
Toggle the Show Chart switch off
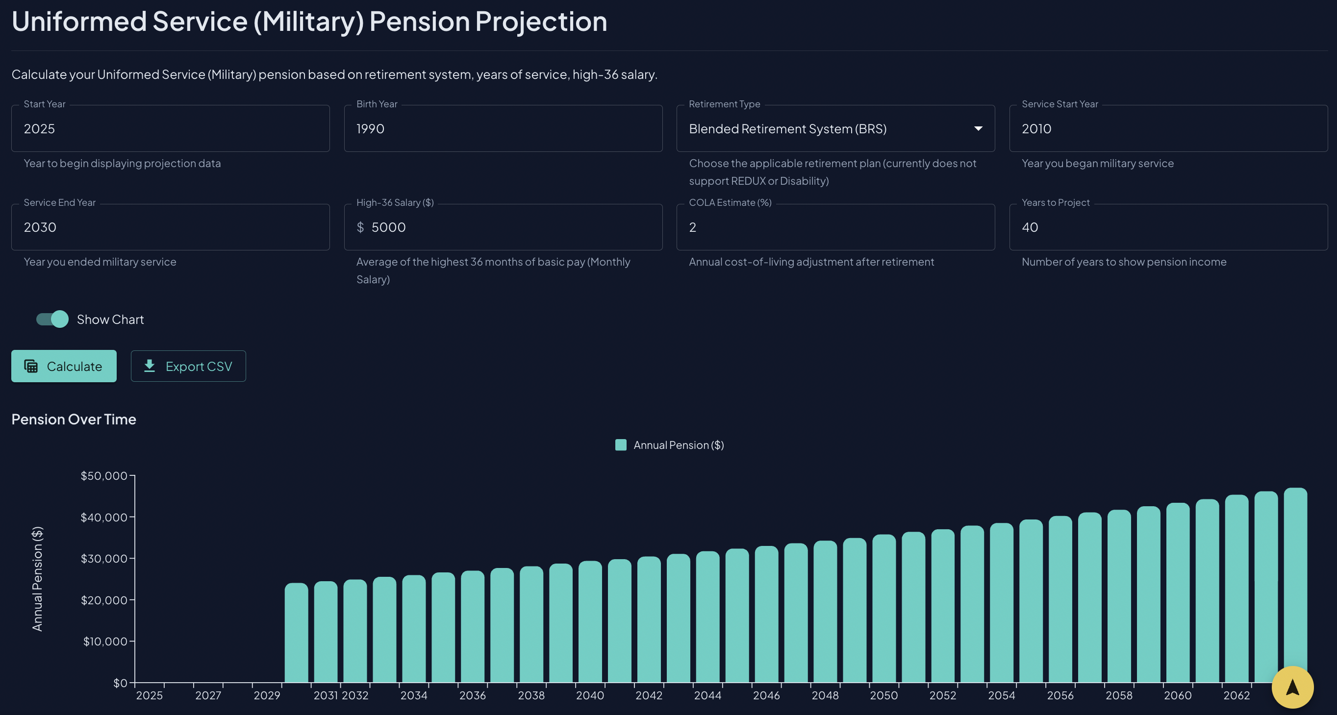point(51,319)
